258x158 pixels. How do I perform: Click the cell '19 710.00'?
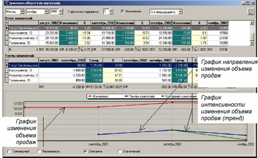(103, 33)
